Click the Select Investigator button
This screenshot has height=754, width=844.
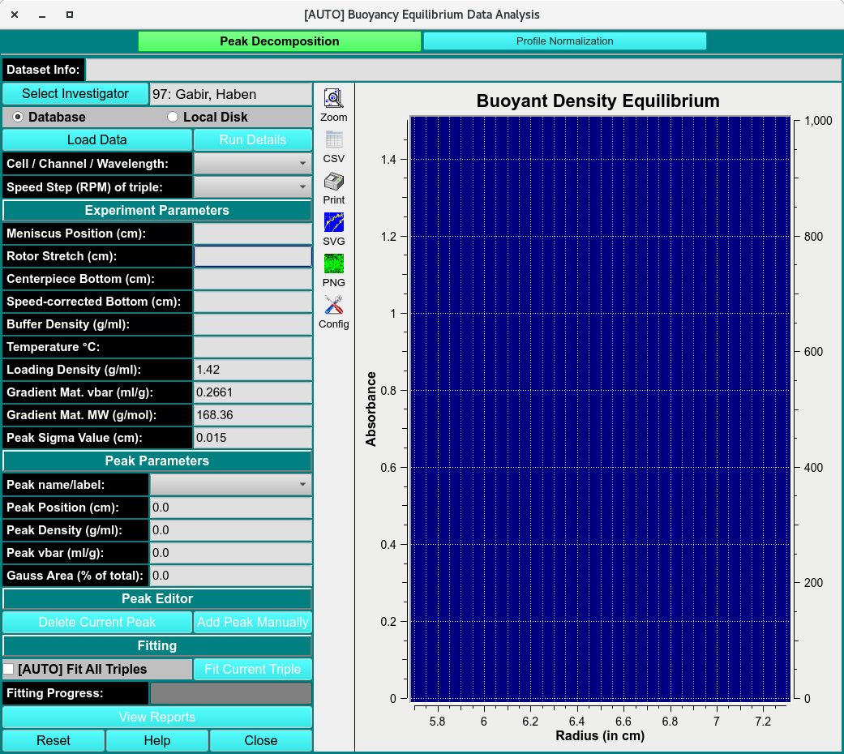(x=75, y=94)
